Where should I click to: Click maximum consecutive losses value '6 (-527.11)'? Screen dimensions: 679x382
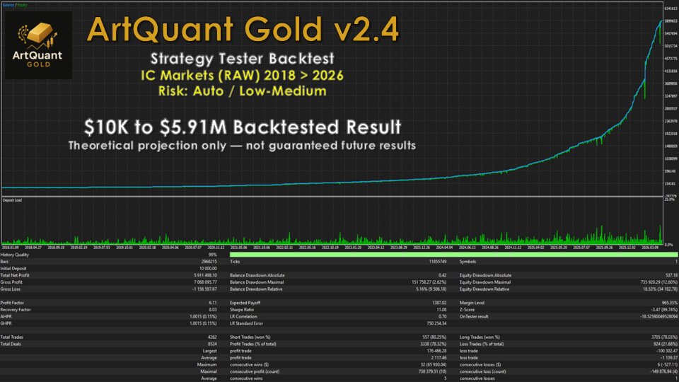click(x=668, y=365)
